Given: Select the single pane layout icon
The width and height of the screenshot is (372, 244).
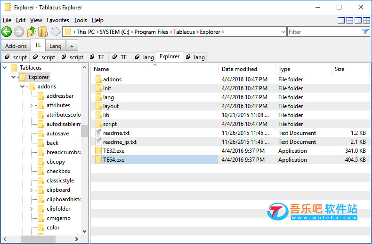Looking at the screenshot, I should click(x=341, y=20).
